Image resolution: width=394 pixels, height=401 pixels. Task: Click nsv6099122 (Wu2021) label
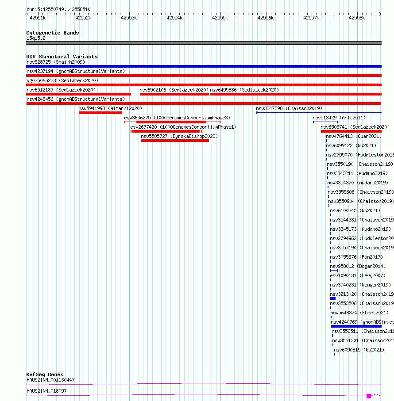[x=351, y=145]
